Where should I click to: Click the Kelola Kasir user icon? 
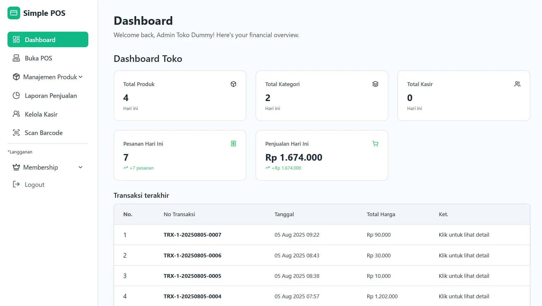(x=16, y=114)
